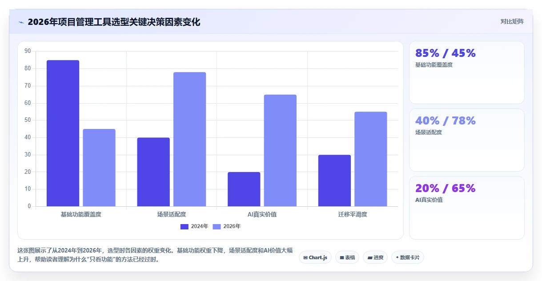Click the header title 2026年项目管理工具选型关键决策因素变化
The width and height of the screenshot is (542, 281).
click(114, 22)
